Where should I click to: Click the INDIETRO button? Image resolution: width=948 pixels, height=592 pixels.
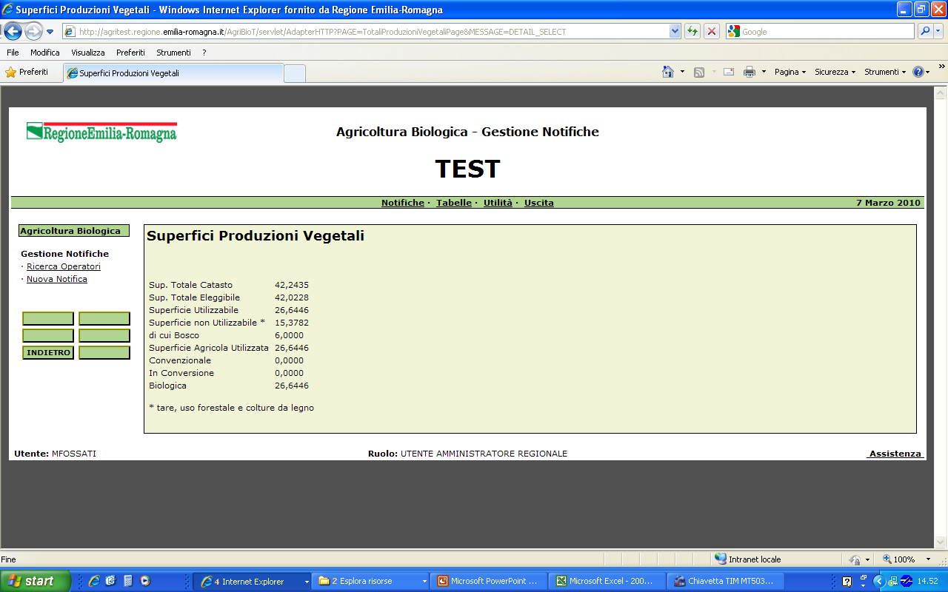[48, 353]
